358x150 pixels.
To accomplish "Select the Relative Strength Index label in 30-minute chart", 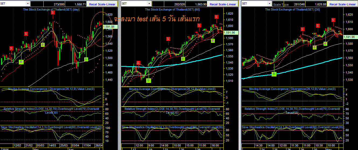I will click(x=292, y=110).
